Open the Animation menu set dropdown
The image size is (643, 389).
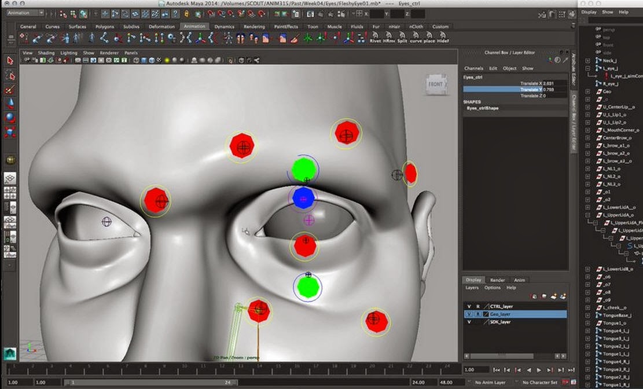click(25, 13)
